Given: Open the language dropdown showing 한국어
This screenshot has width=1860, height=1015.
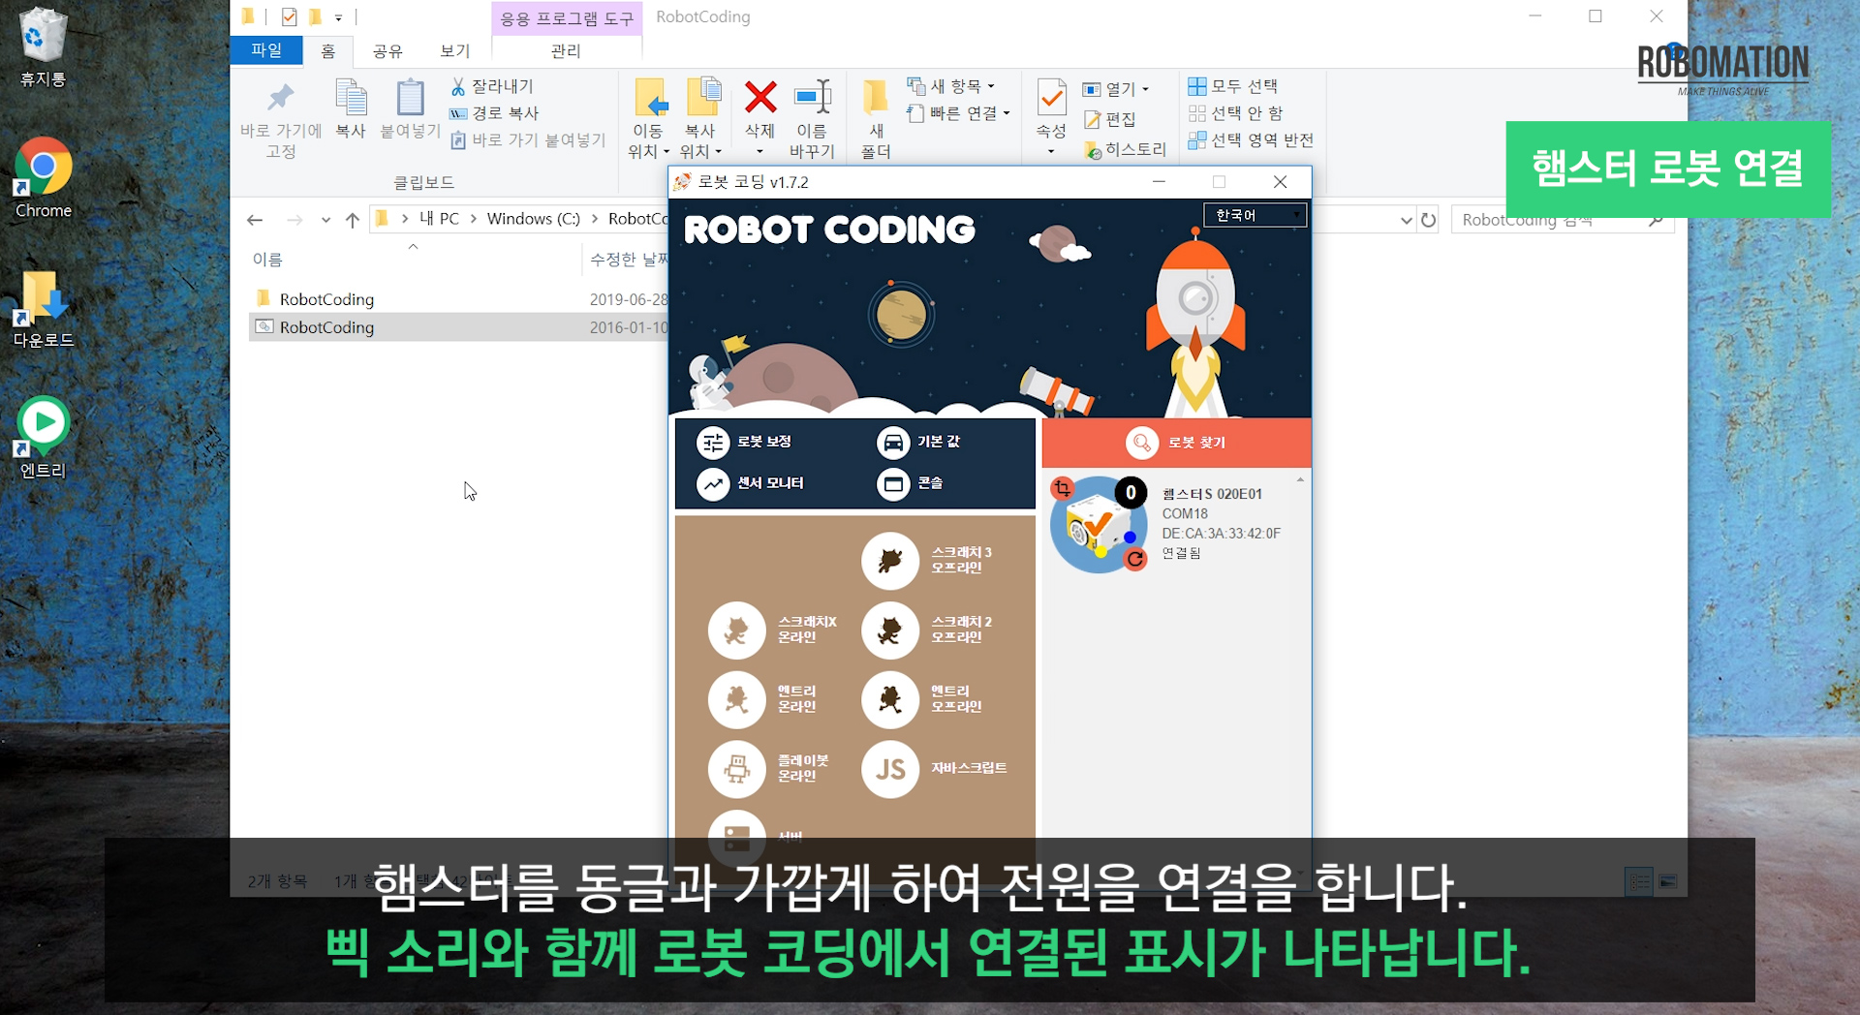Looking at the screenshot, I should (x=1255, y=215).
